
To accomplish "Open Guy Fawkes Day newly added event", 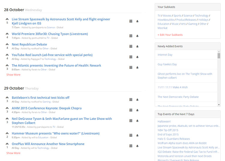I will (167, 64).
